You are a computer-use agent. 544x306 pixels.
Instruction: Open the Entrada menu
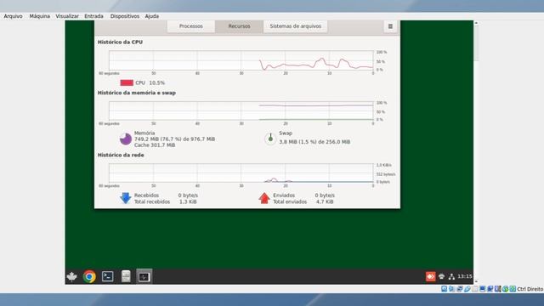[93, 16]
